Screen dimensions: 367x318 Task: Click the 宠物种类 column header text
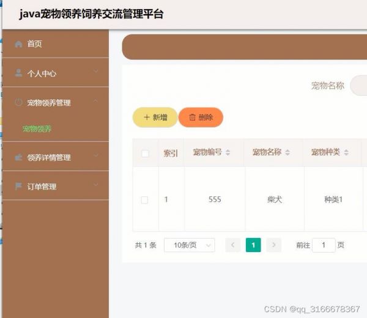[325, 152]
